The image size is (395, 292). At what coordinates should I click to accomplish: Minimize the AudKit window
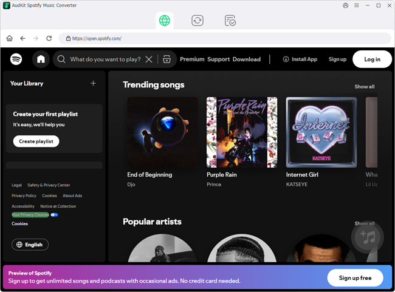tap(368, 5)
